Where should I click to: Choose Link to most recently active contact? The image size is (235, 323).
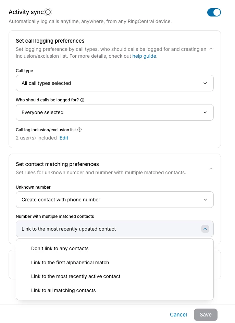[76, 276]
